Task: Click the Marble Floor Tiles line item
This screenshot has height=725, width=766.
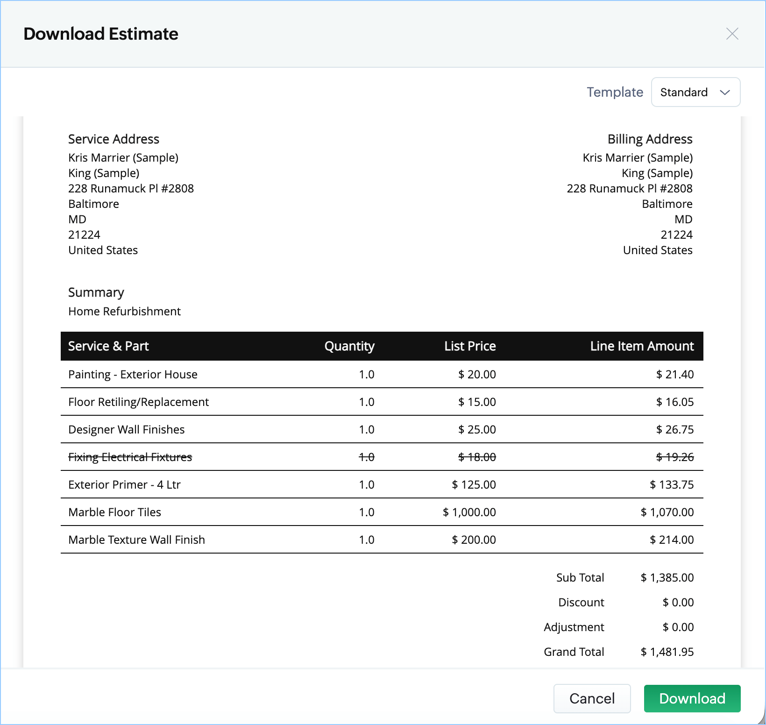Action: 115,512
